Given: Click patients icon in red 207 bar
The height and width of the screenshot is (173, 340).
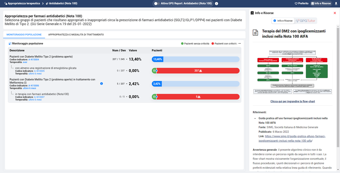Looking at the screenshot, I should tap(200, 71).
